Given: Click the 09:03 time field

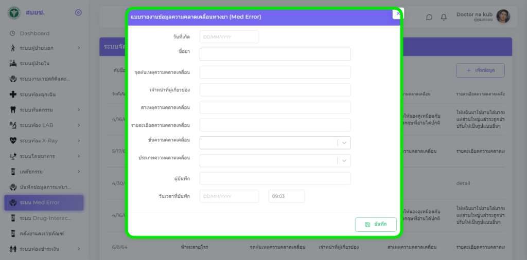Looking at the screenshot, I should point(286,196).
